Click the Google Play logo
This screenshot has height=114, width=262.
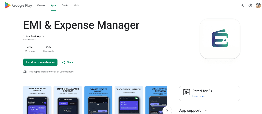coord(18,5)
